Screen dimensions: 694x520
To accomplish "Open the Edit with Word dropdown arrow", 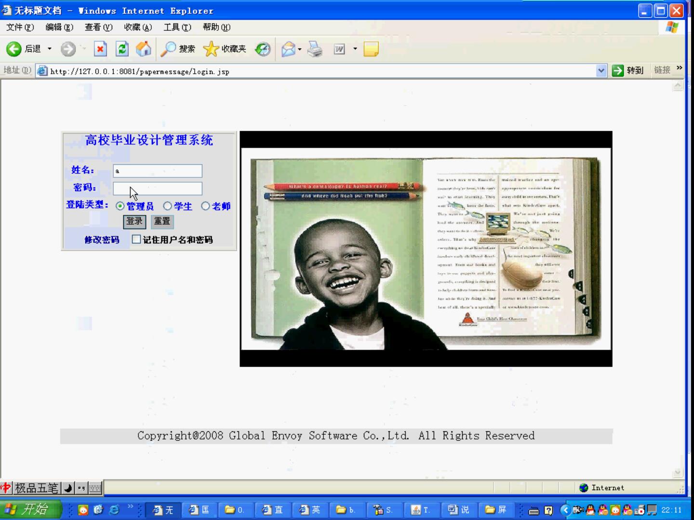I will pos(355,49).
